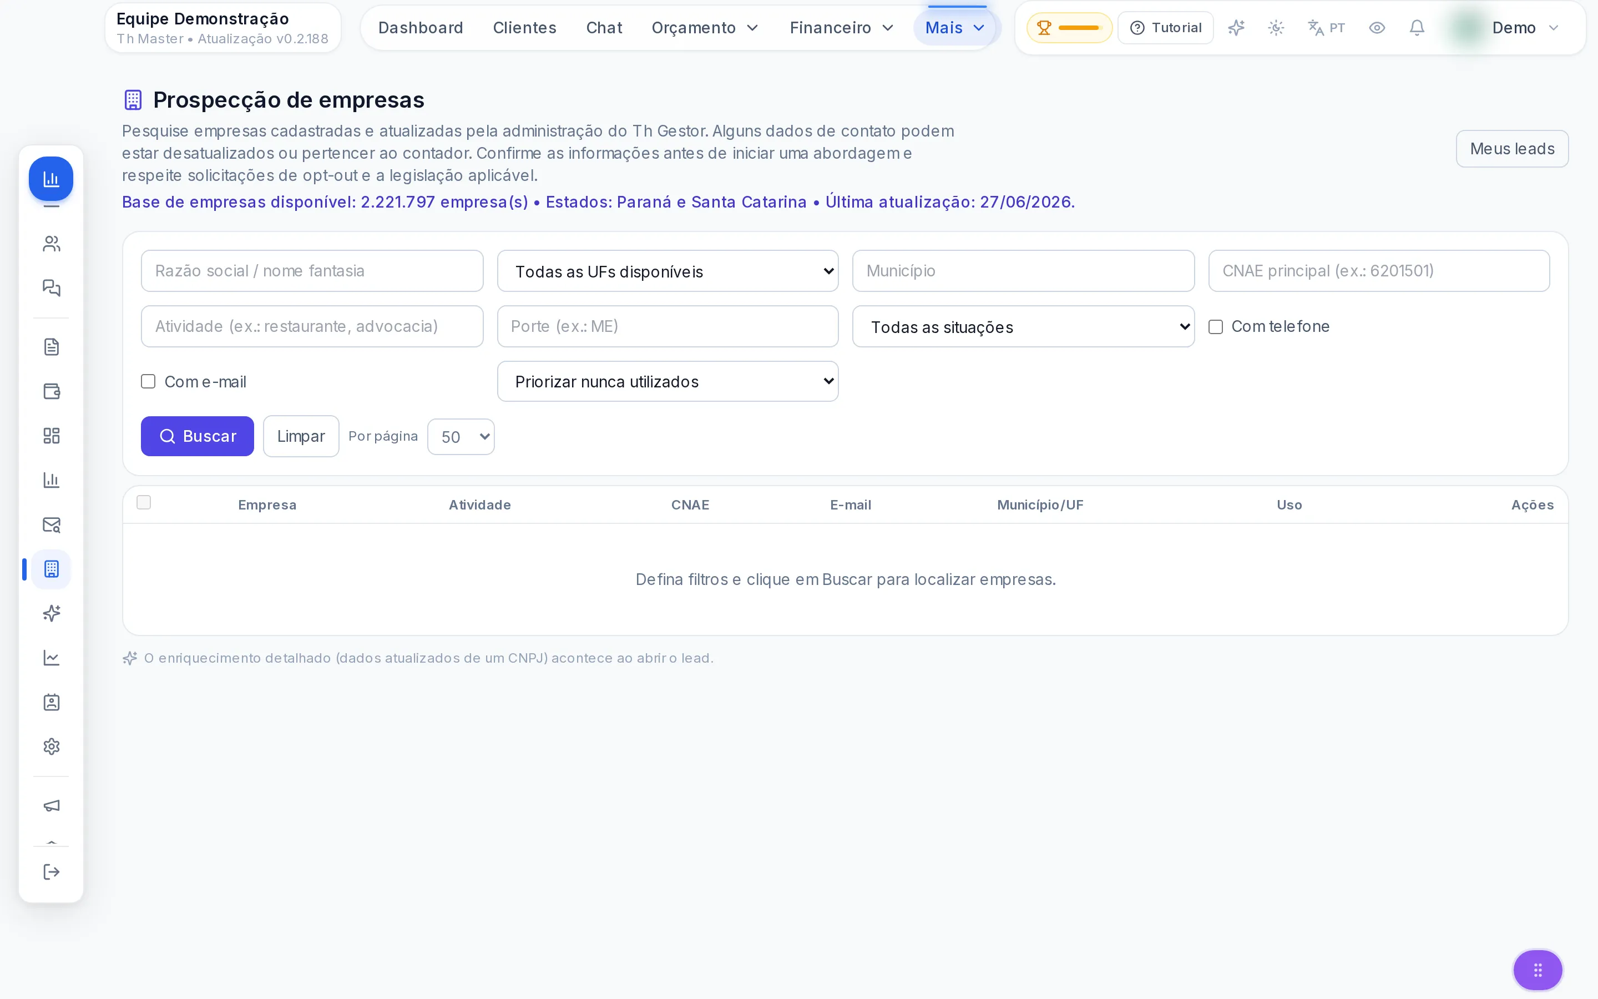Image resolution: width=1598 pixels, height=999 pixels.
Task: Enable the Com telefone checkbox
Action: (x=1216, y=327)
